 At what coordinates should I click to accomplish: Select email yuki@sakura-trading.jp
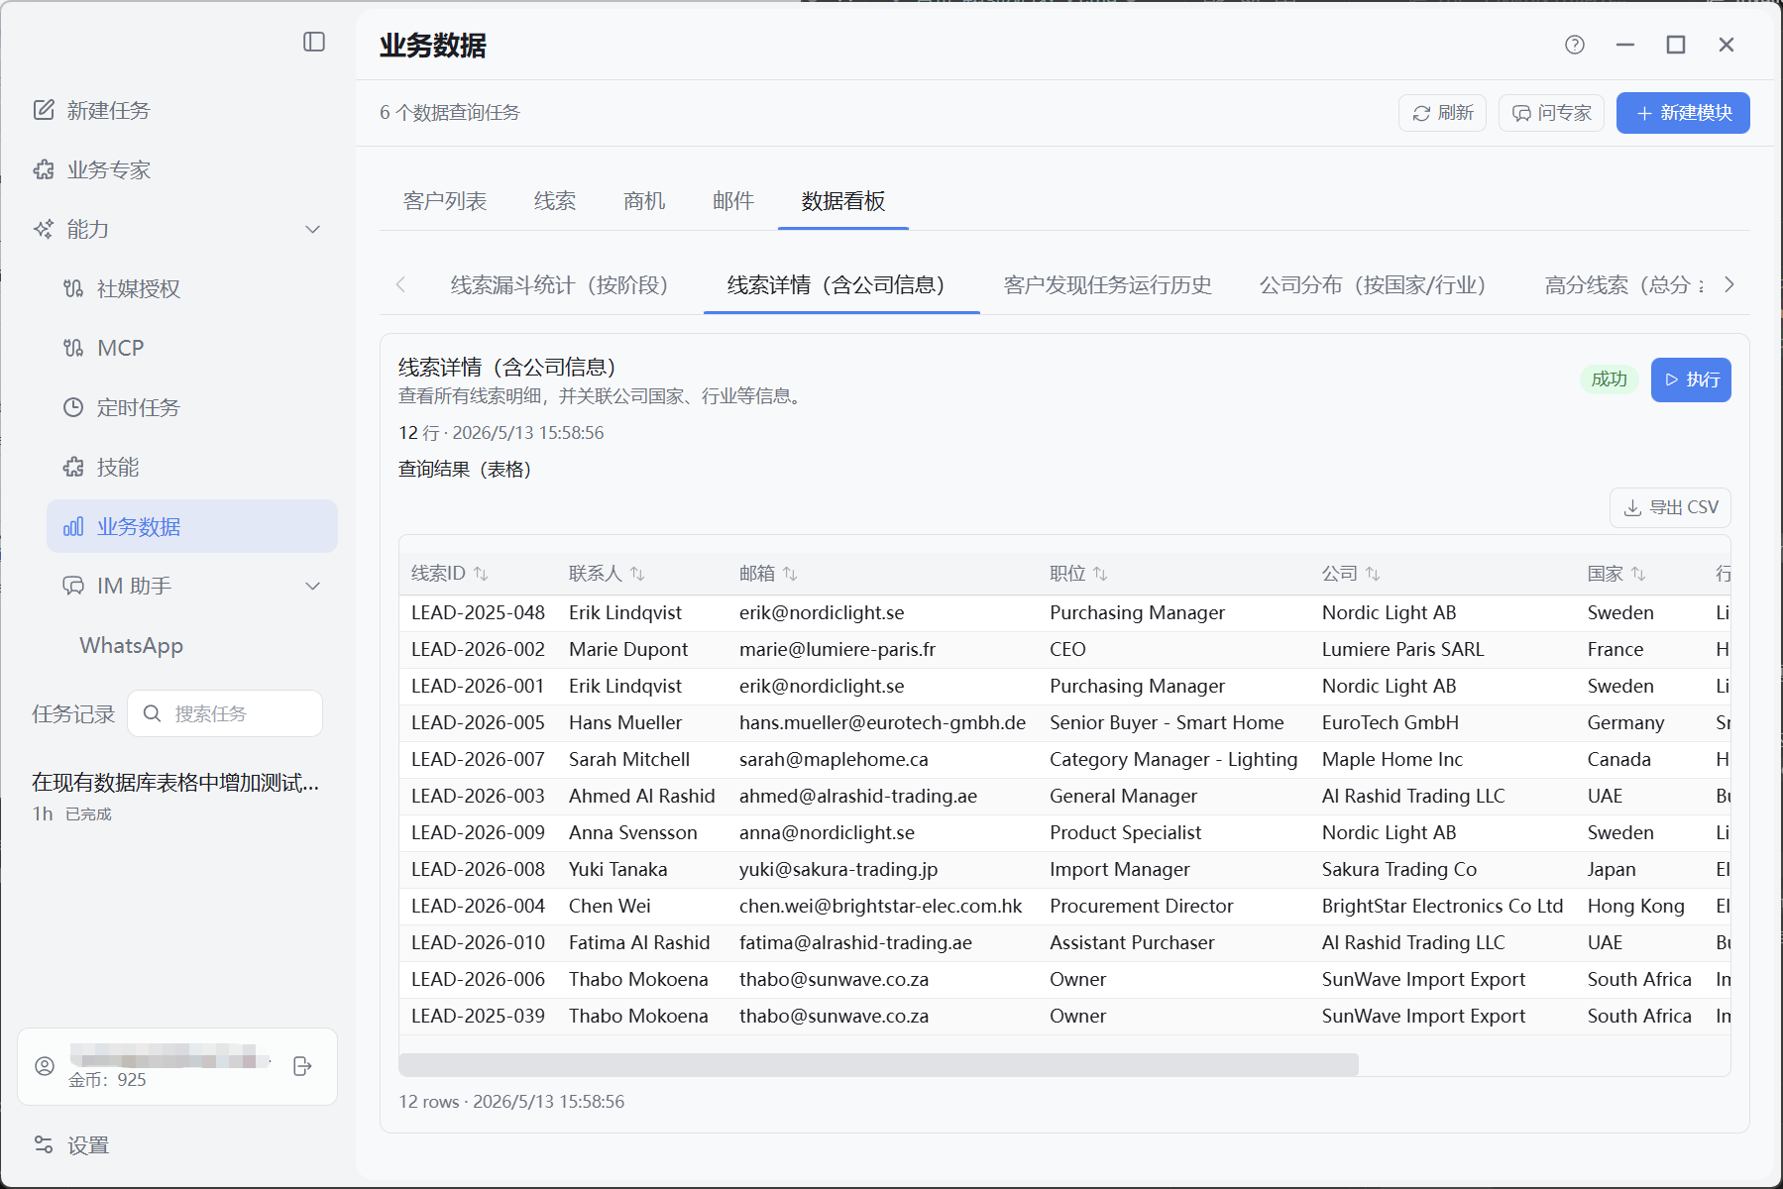[838, 869]
